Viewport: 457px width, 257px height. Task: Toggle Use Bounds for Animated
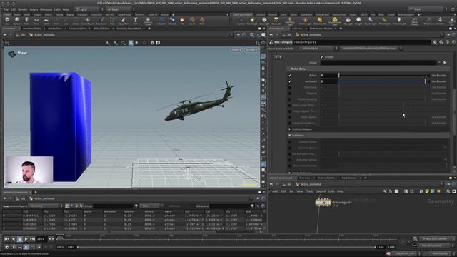coord(428,81)
